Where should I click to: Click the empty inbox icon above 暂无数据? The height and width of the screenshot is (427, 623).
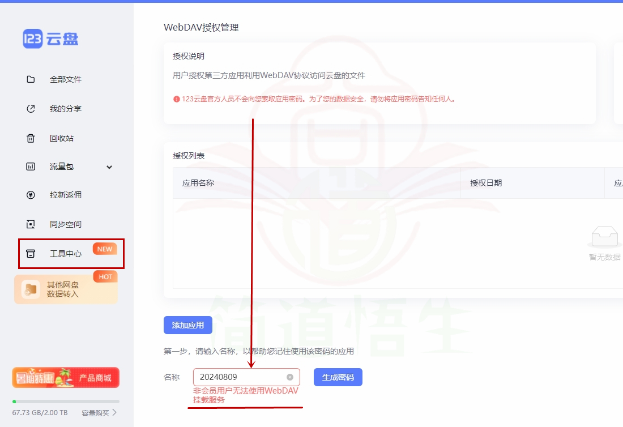point(604,237)
